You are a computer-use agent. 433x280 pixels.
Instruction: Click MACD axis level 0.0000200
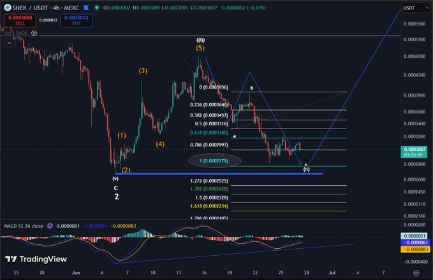(x=415, y=225)
